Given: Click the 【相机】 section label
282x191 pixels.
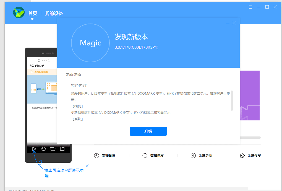Looking at the screenshot, I should click(x=77, y=106).
